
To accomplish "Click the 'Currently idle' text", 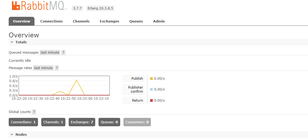I will [x=20, y=61].
